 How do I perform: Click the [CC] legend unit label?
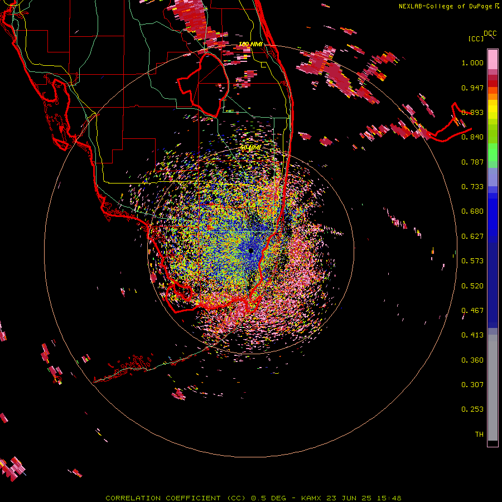pos(476,38)
